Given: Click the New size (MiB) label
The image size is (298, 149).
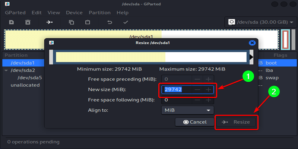Looking at the screenshot, I should [x=107, y=89].
